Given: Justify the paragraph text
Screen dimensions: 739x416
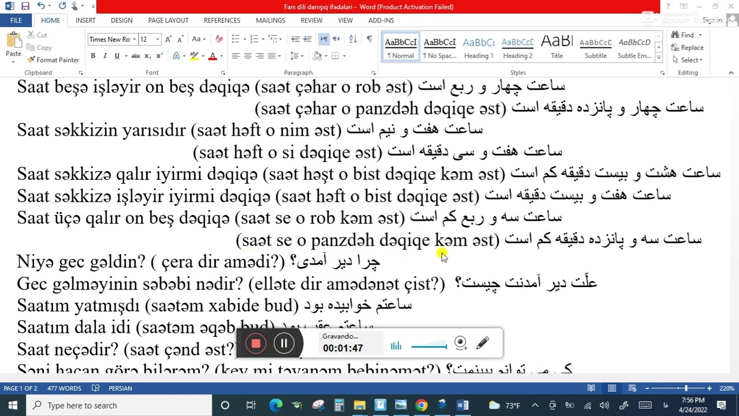Looking at the screenshot, I should coord(272,56).
